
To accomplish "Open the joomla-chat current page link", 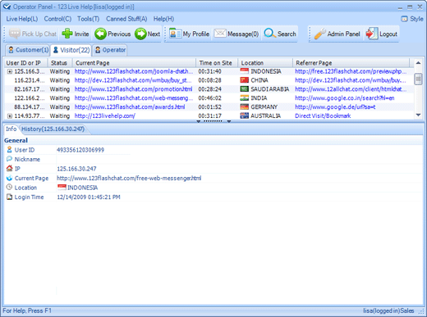I will tap(134, 71).
